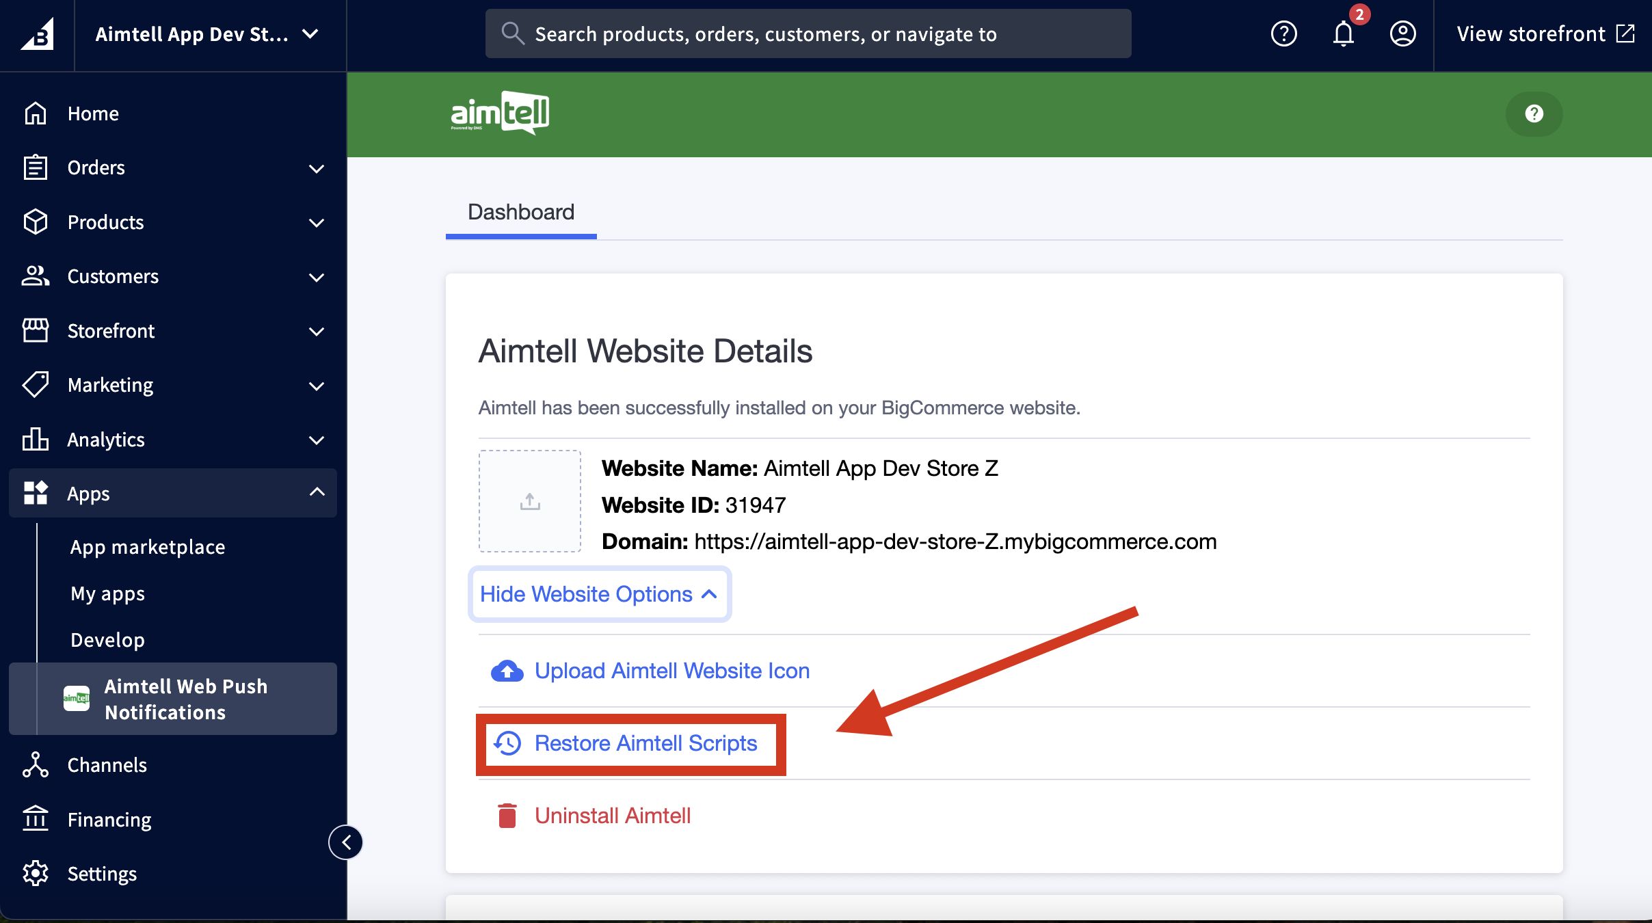Viewport: 1652px width, 923px height.
Task: Open the notifications bell icon
Action: [x=1343, y=34]
